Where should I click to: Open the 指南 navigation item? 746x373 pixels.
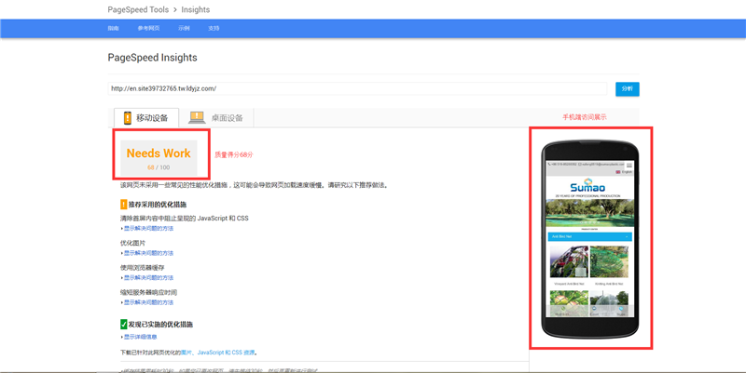(x=113, y=29)
